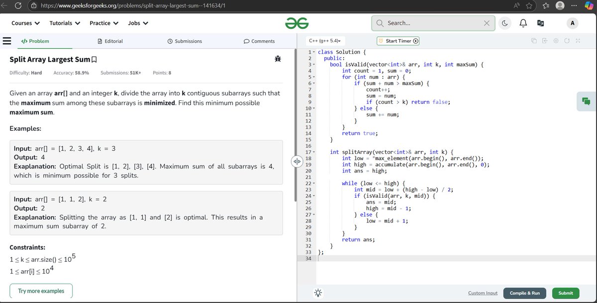Report a bug with the bug icon
Viewport: 597px width, 303px height.
pyautogui.click(x=278, y=59)
